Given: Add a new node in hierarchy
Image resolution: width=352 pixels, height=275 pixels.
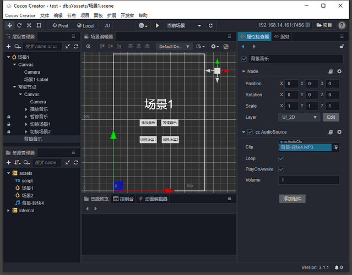Looking at the screenshot, I should click(x=8, y=46).
